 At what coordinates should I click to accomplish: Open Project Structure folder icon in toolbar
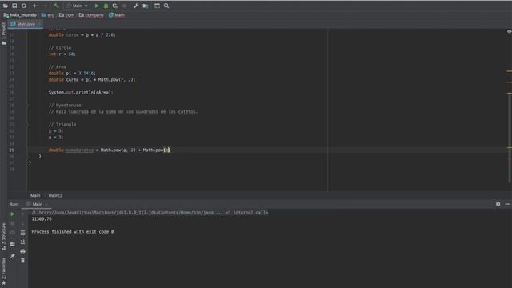(x=146, y=6)
